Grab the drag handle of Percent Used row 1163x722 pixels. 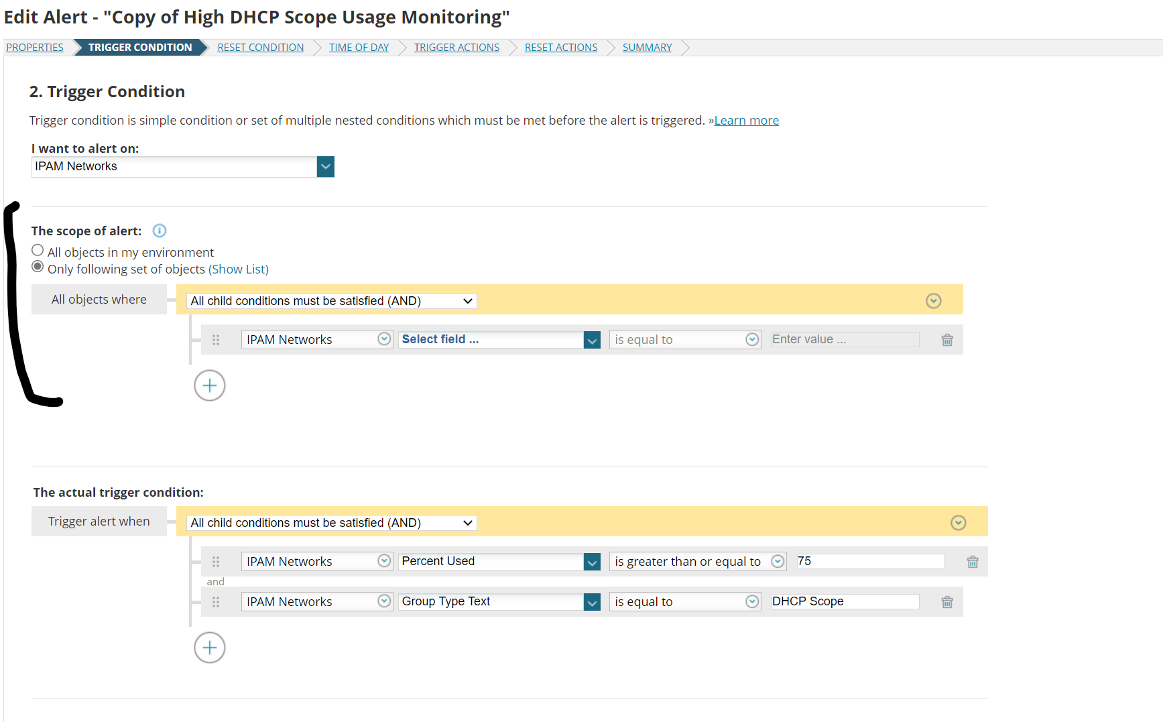tap(216, 562)
